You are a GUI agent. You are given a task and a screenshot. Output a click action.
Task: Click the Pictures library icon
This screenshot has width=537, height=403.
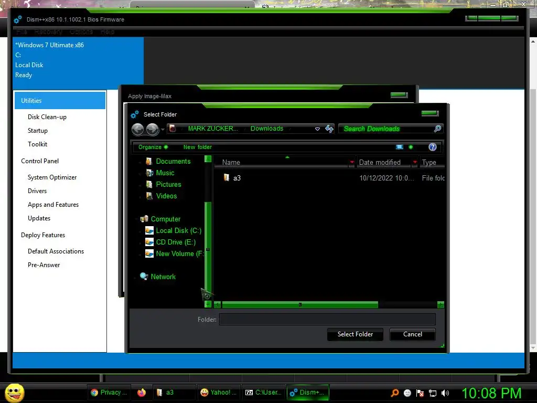(x=149, y=184)
